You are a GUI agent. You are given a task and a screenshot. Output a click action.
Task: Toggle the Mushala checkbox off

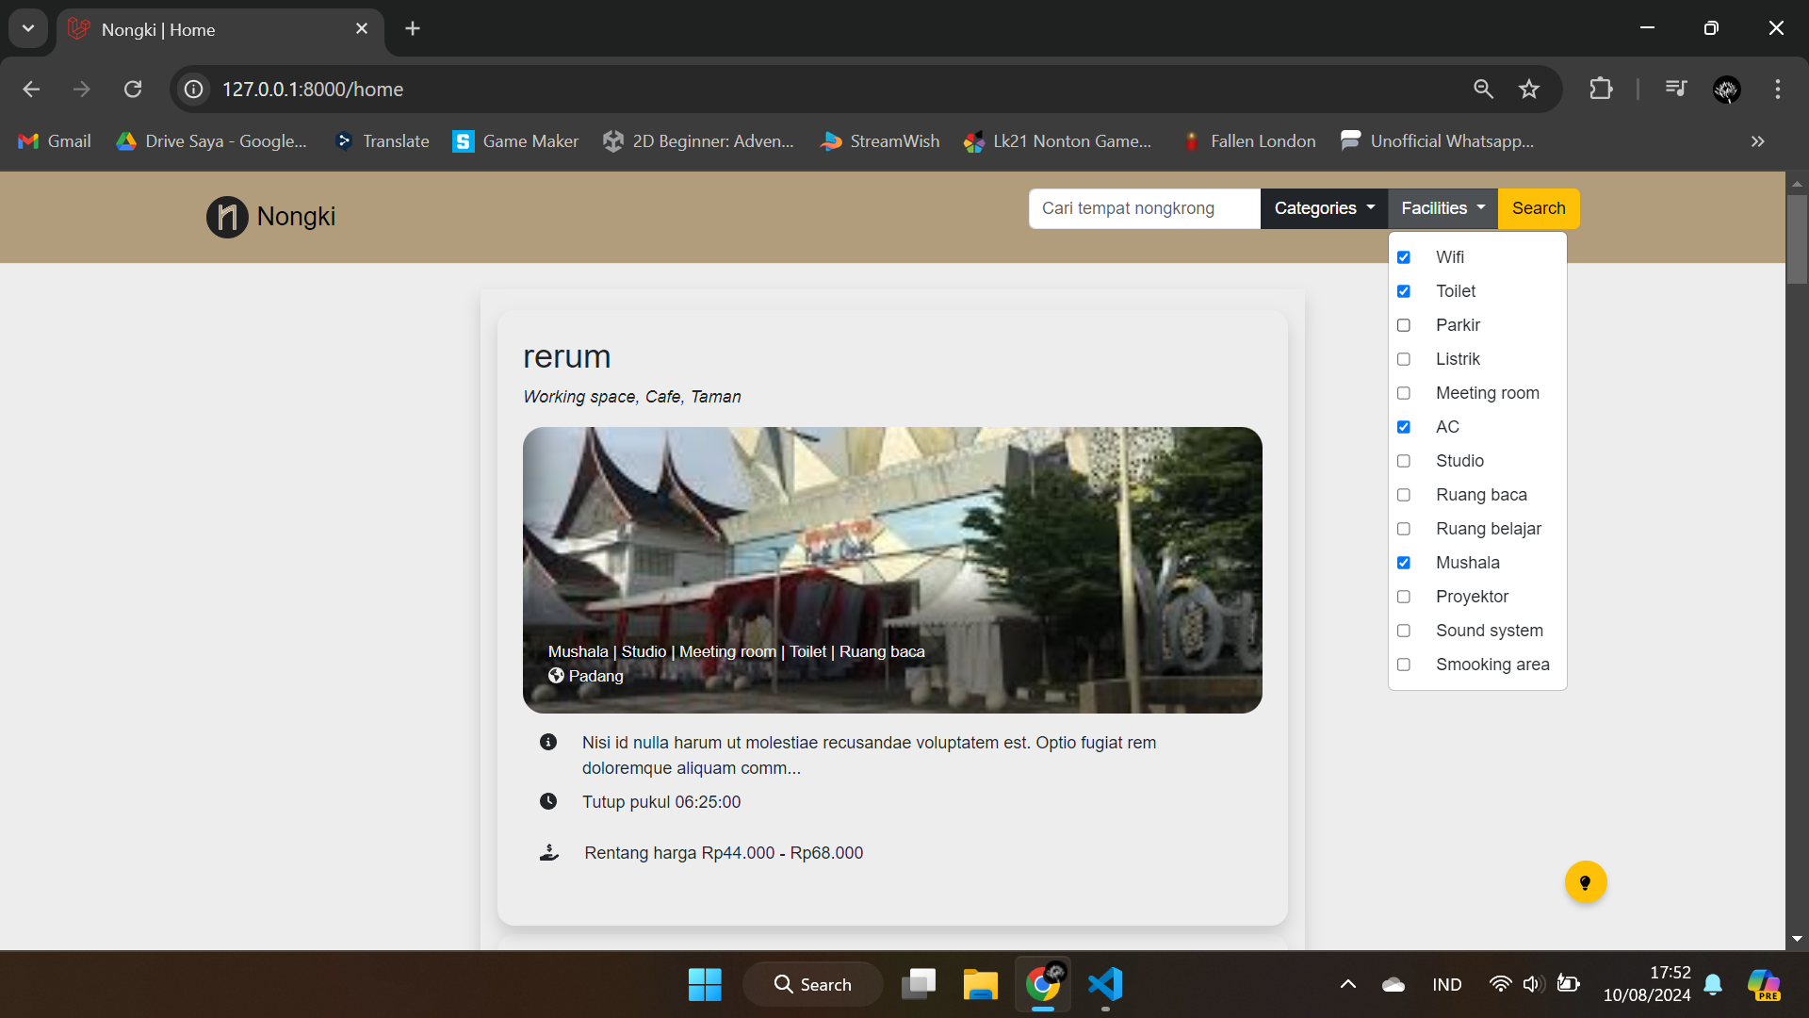coord(1404,563)
